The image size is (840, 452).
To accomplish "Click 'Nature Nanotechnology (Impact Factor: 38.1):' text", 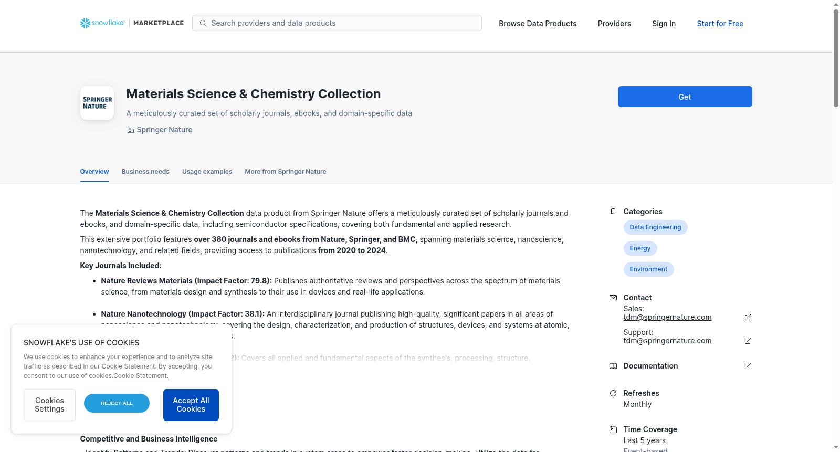I will pyautogui.click(x=183, y=314).
